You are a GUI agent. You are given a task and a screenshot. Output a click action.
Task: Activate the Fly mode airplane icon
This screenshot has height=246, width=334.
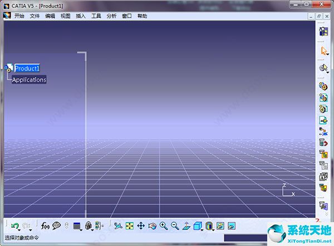coord(118,226)
